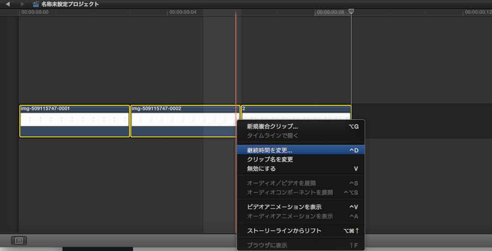Click the playhead handle on the ruler
Screen dimensions: 492x251
click(351, 12)
